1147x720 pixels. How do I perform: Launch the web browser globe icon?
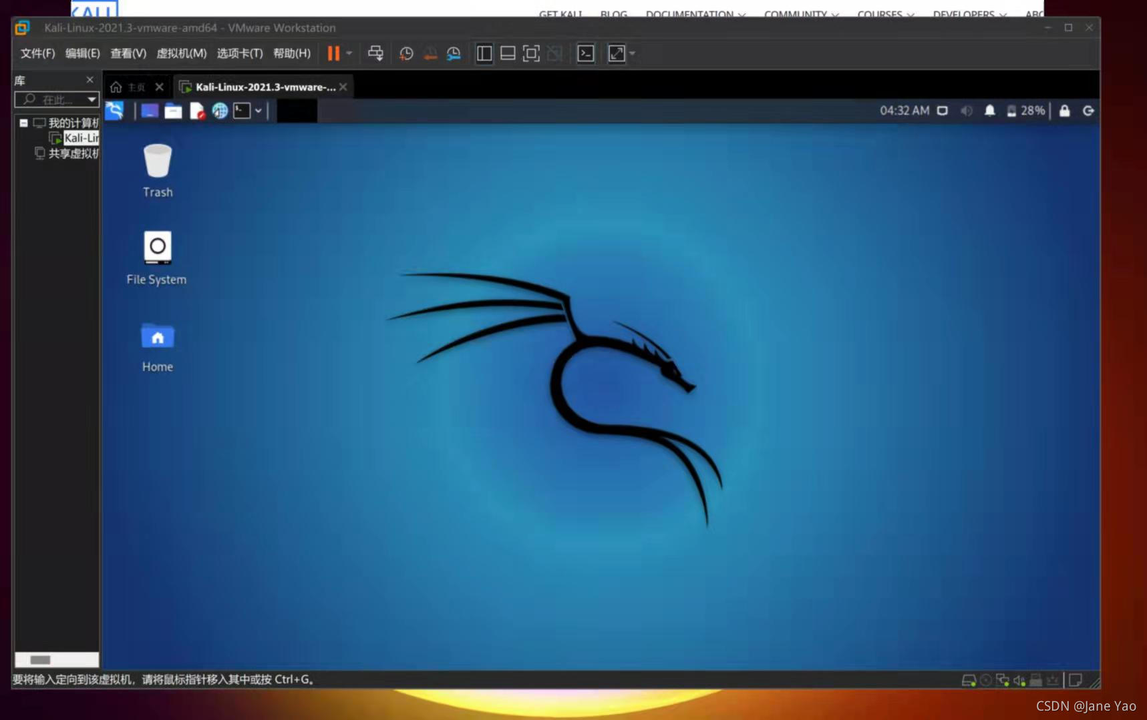(x=220, y=111)
